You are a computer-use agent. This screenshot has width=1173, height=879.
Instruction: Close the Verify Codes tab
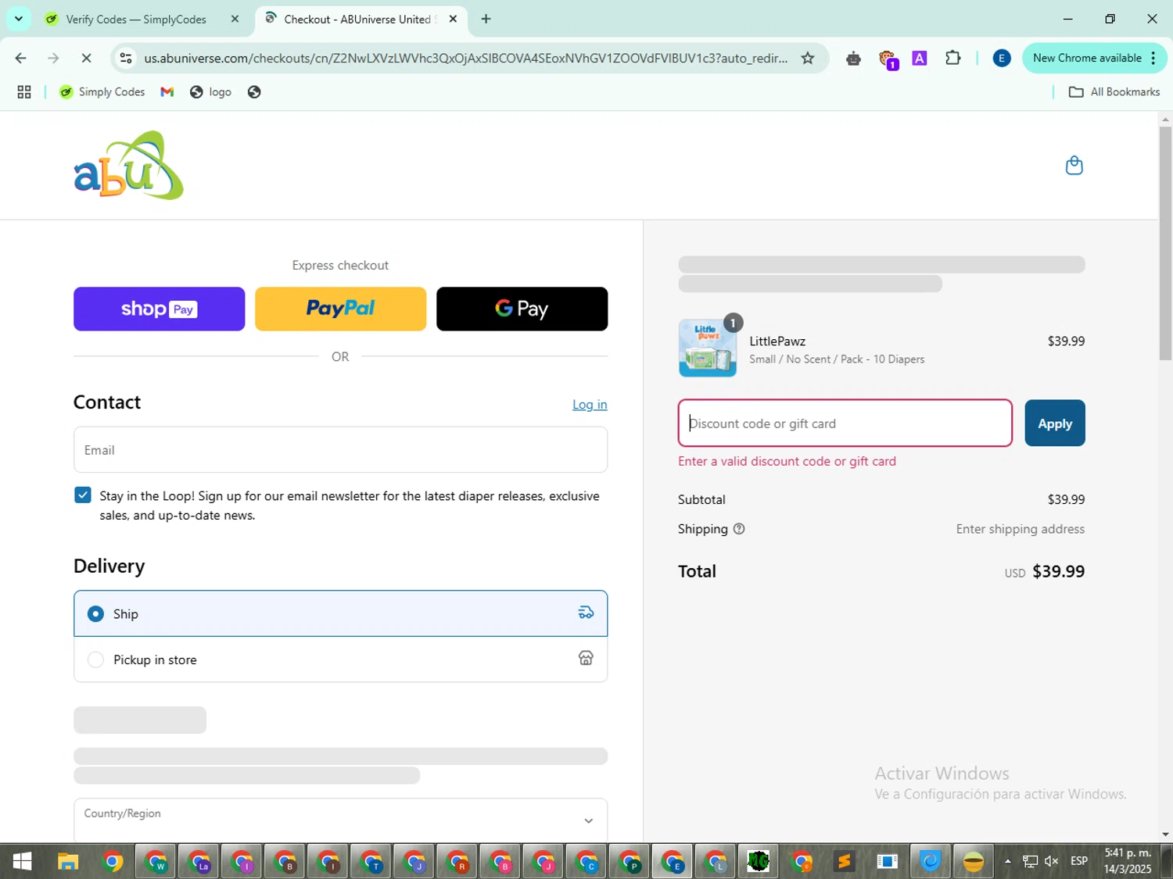pyautogui.click(x=235, y=19)
